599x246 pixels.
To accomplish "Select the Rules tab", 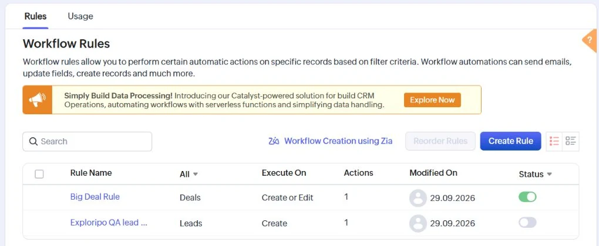I will coord(35,16).
